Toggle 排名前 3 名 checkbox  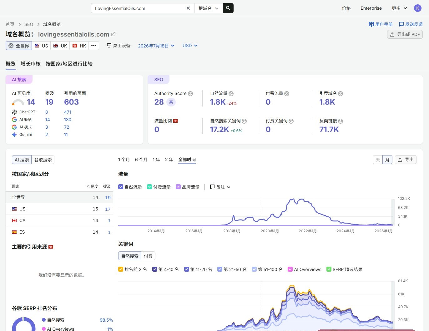pyautogui.click(x=121, y=269)
